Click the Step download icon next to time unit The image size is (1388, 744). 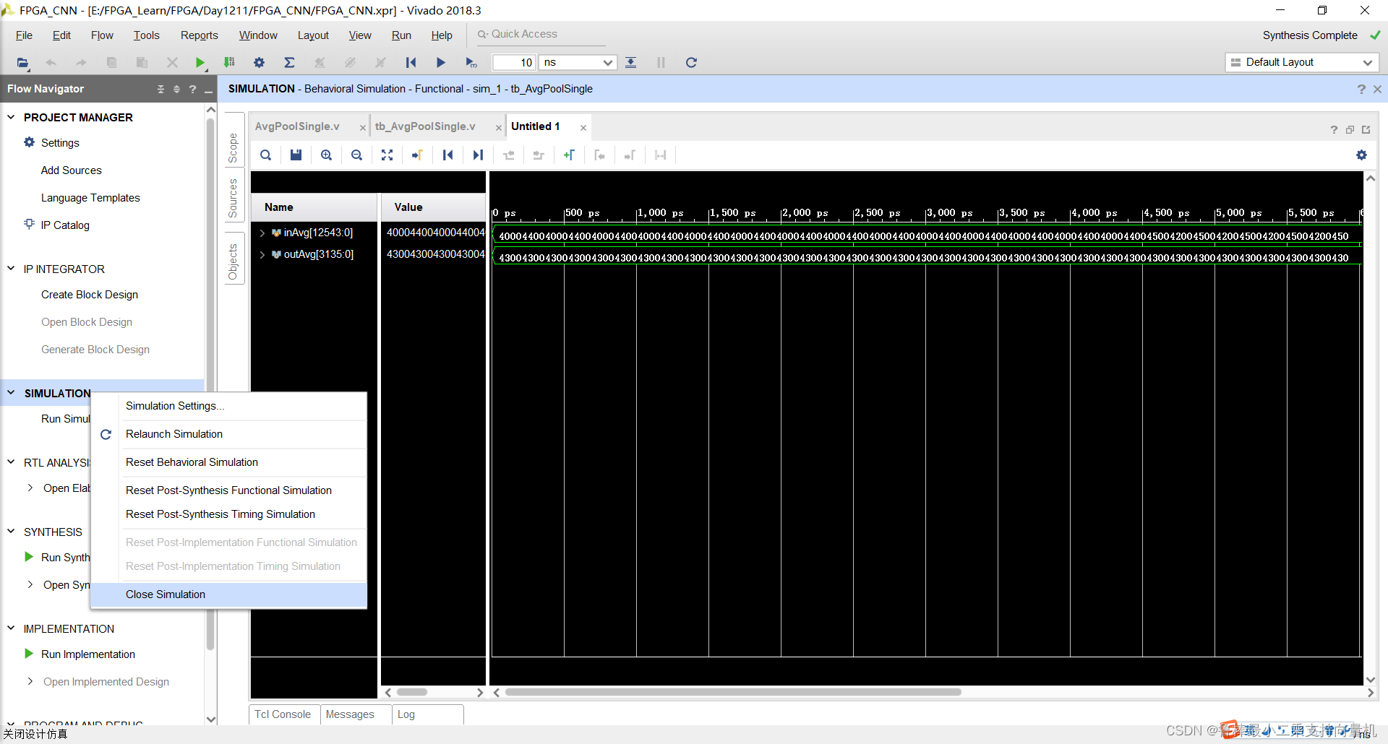(x=631, y=63)
